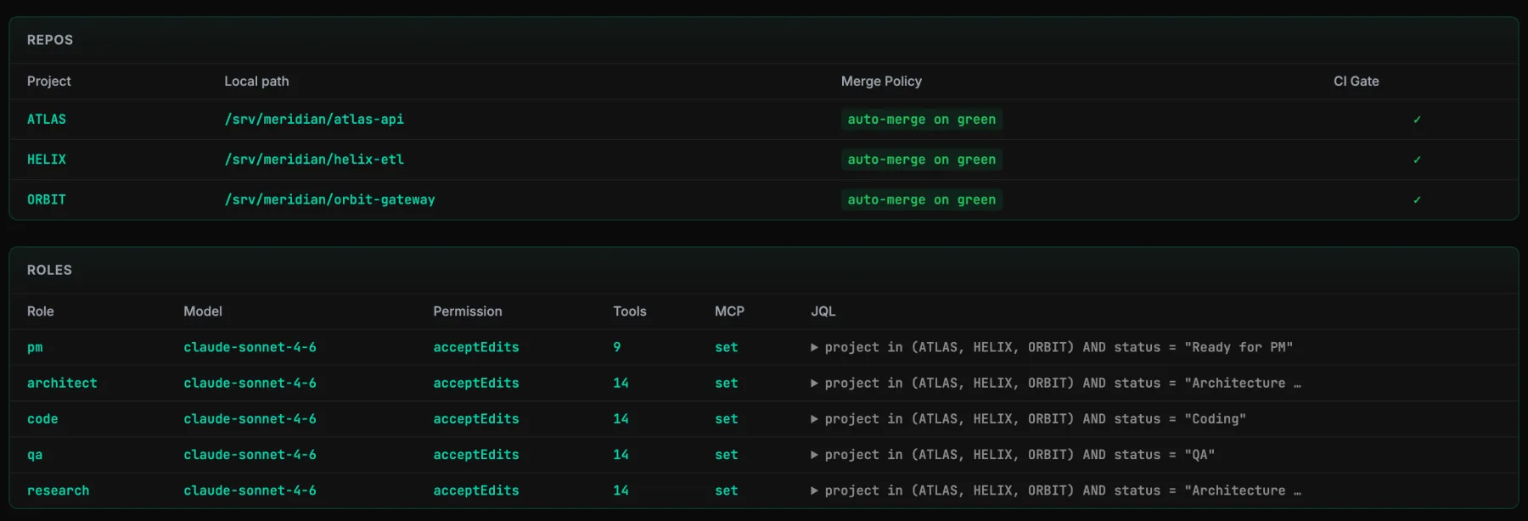Click the MCP set value for code
This screenshot has width=1528, height=521.
(x=727, y=418)
